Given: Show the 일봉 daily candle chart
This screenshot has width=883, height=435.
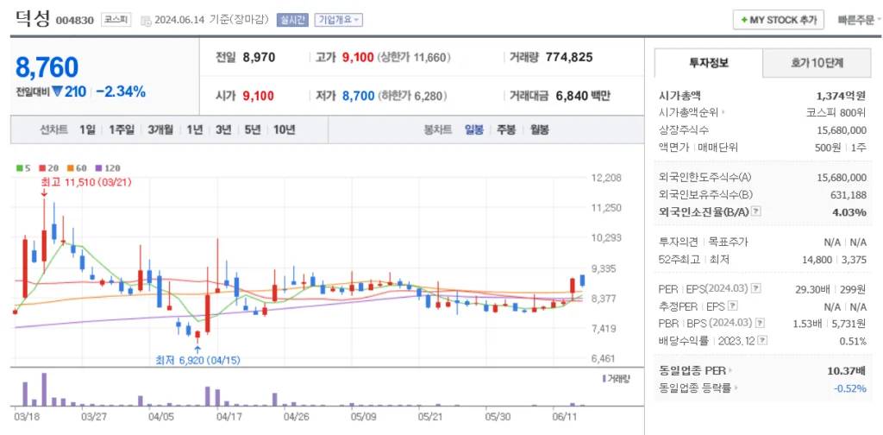Looking at the screenshot, I should click(473, 129).
